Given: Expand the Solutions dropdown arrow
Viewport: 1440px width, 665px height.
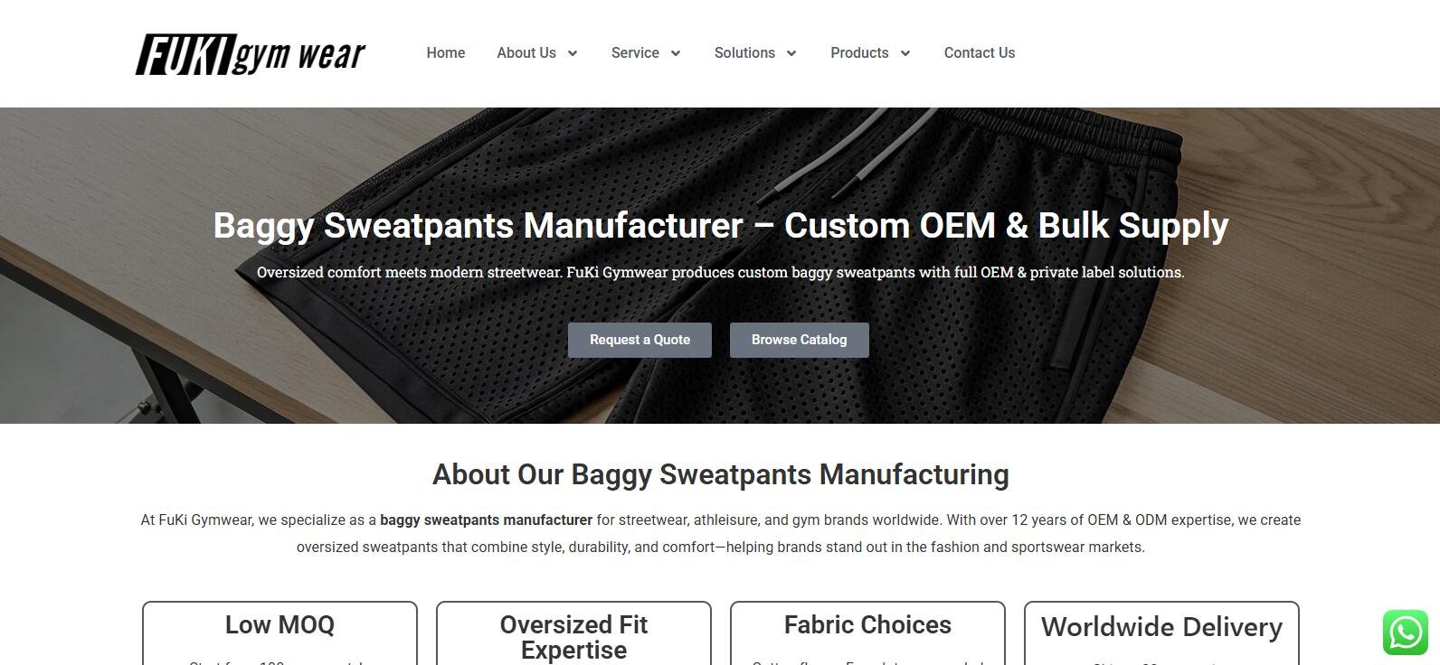Looking at the screenshot, I should coord(791,53).
